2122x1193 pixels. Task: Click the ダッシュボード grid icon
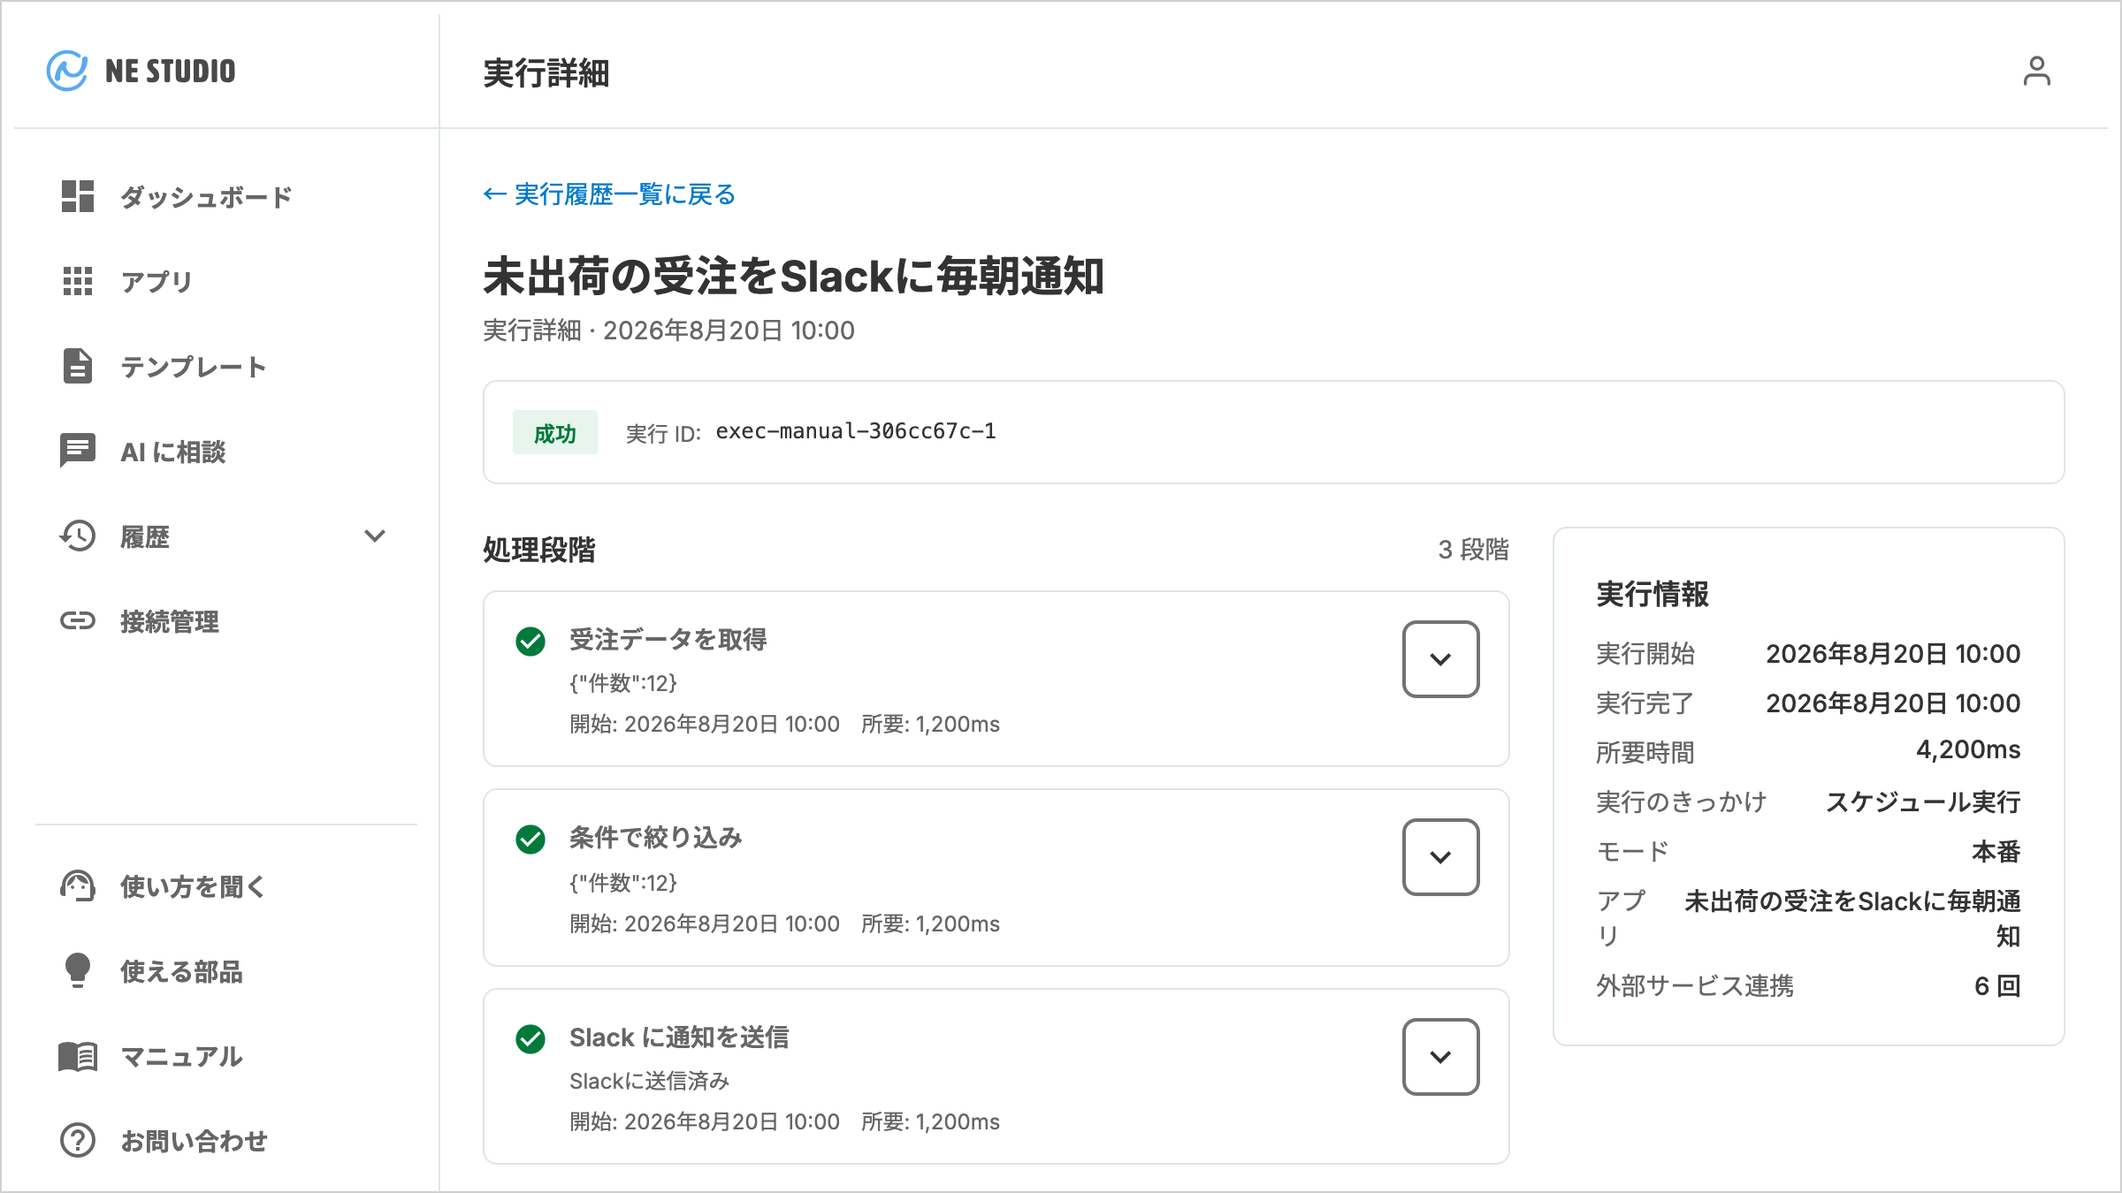point(78,196)
